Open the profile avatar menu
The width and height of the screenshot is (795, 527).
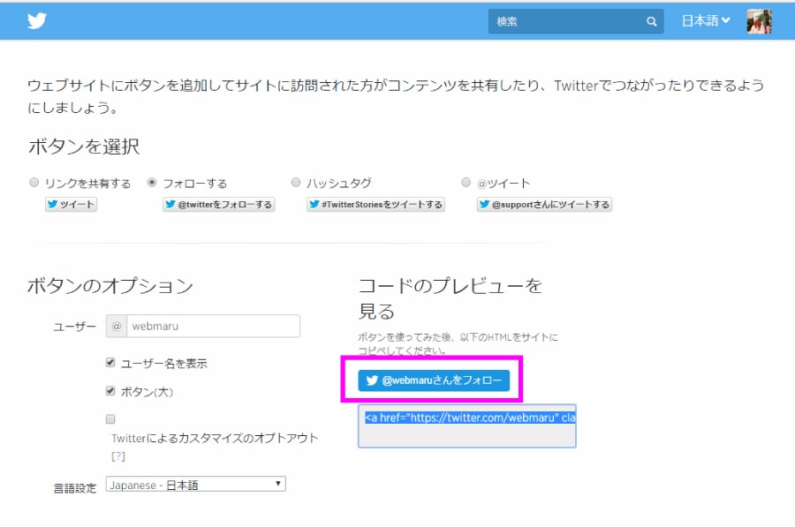(759, 21)
